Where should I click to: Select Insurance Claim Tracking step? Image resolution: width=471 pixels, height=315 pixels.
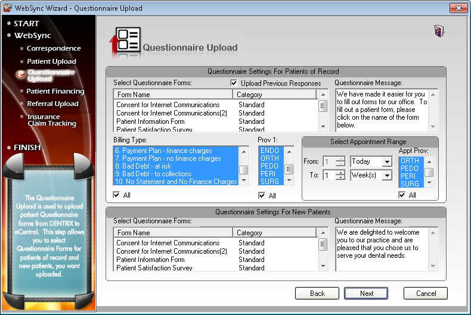click(51, 120)
